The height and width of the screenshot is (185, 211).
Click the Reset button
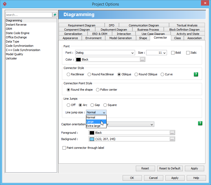pyautogui.click(x=145, y=168)
